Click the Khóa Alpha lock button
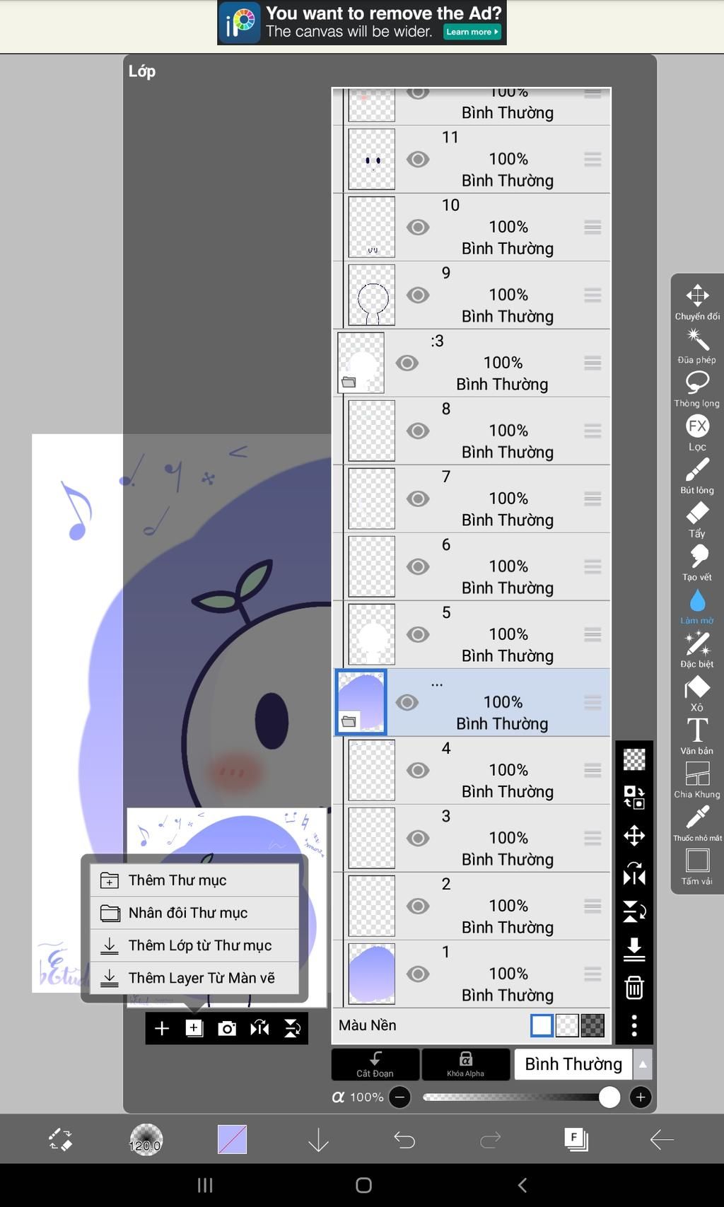The width and height of the screenshot is (724, 1207). (465, 1064)
